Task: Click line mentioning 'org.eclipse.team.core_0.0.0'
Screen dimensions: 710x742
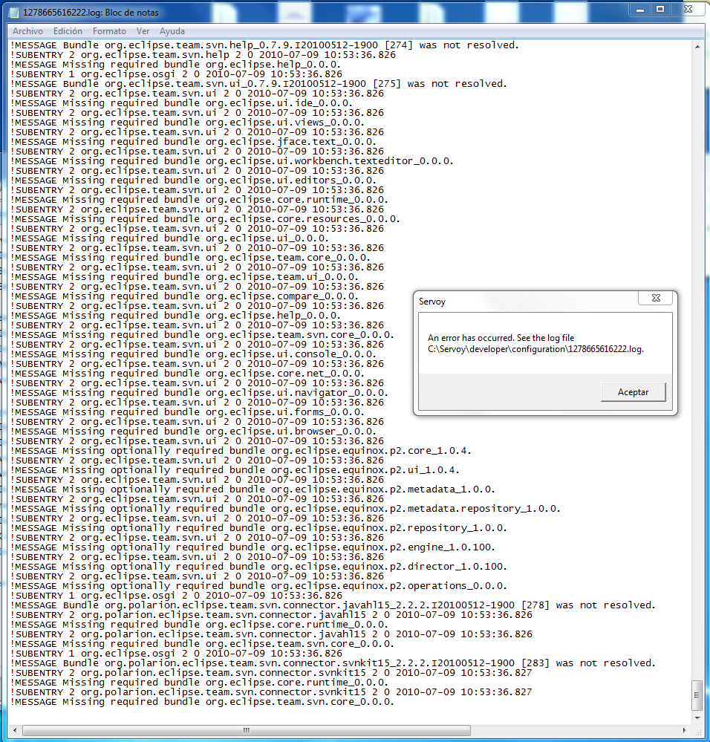Action: [190, 258]
